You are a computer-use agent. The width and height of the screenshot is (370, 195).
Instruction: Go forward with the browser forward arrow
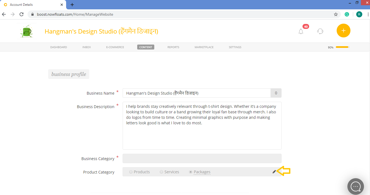pyautogui.click(x=13, y=14)
